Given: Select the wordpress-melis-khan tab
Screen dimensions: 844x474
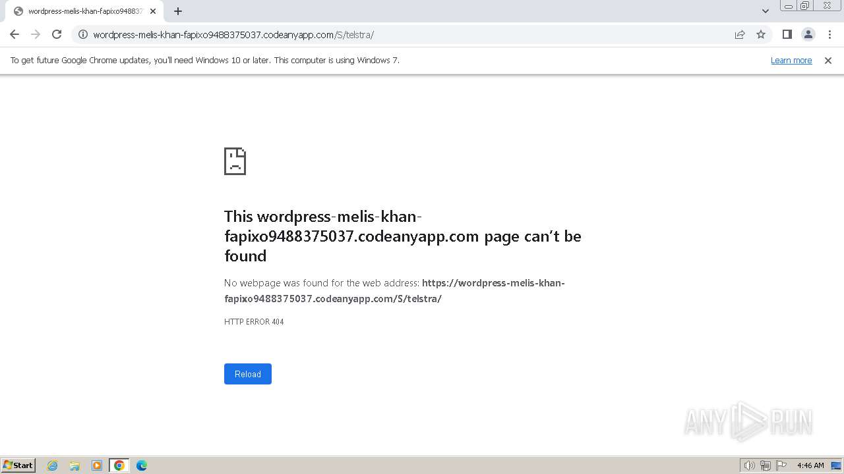Looking at the screenshot, I should [x=84, y=11].
